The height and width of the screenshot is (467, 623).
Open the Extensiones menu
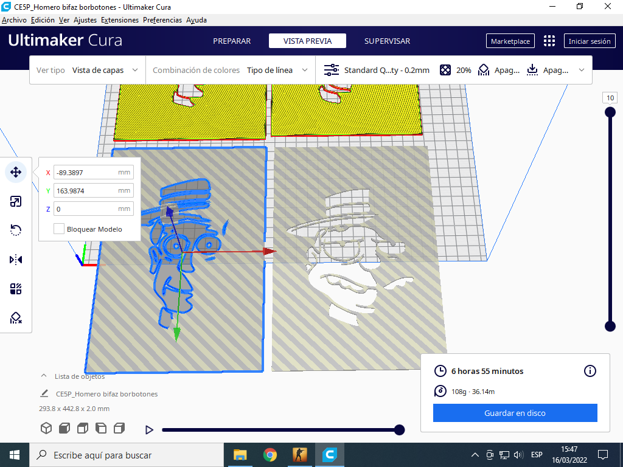pyautogui.click(x=119, y=19)
